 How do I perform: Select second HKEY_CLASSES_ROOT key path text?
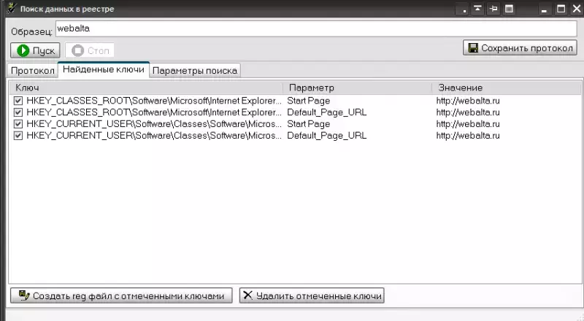tap(154, 112)
